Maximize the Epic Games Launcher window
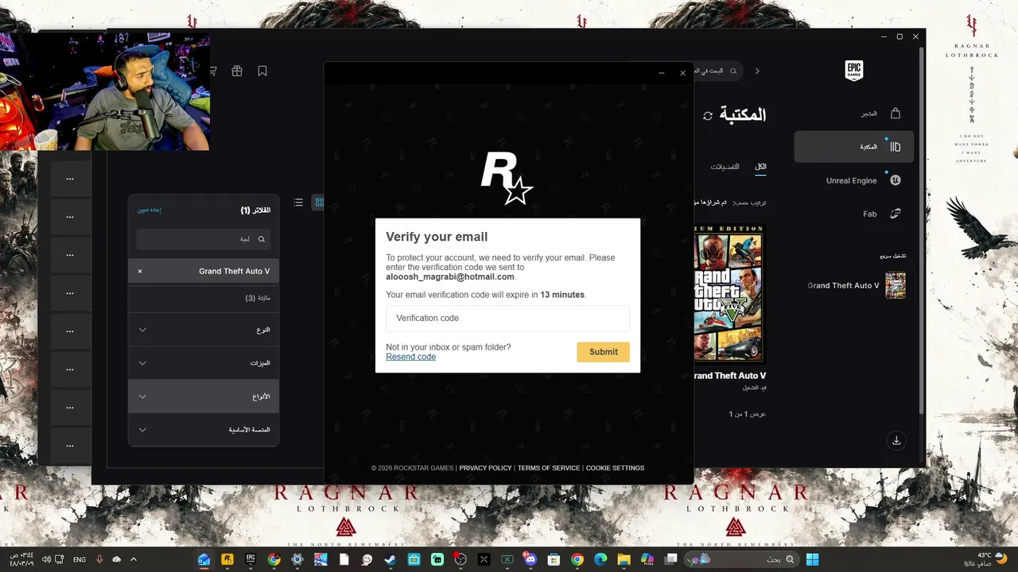Viewport: 1018px width, 572px height. [899, 37]
